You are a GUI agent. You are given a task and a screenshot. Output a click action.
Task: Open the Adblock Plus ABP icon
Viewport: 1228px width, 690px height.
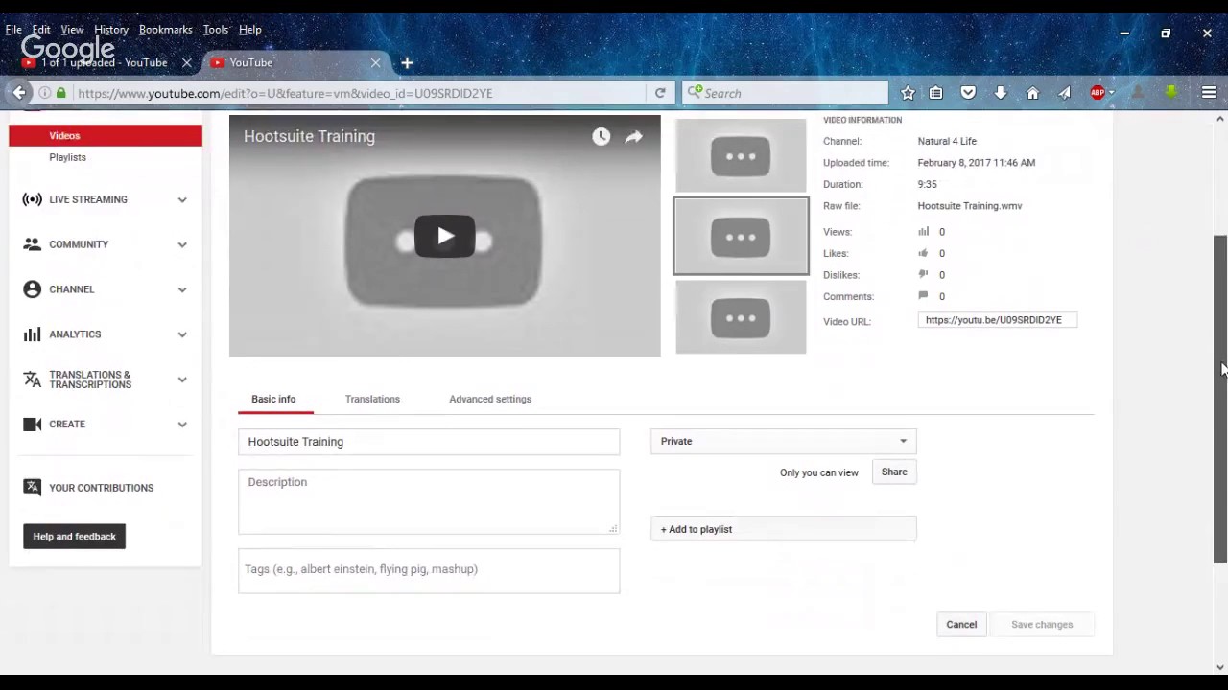[x=1098, y=93]
